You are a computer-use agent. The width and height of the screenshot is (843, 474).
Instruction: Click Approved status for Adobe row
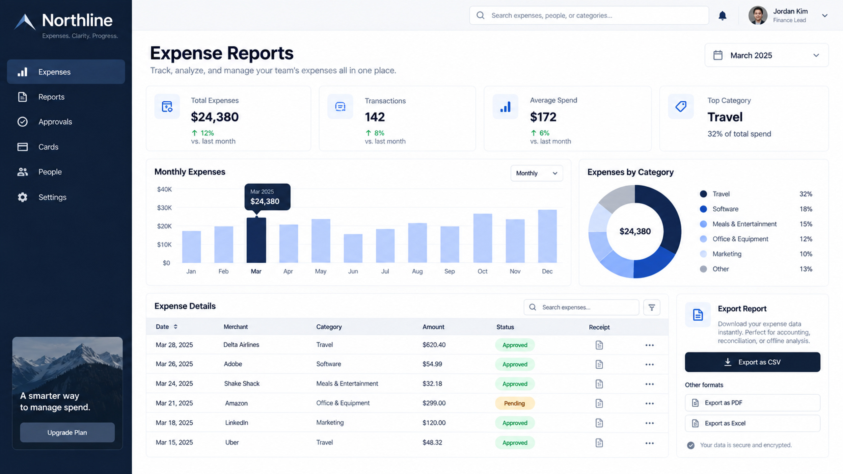pos(515,364)
